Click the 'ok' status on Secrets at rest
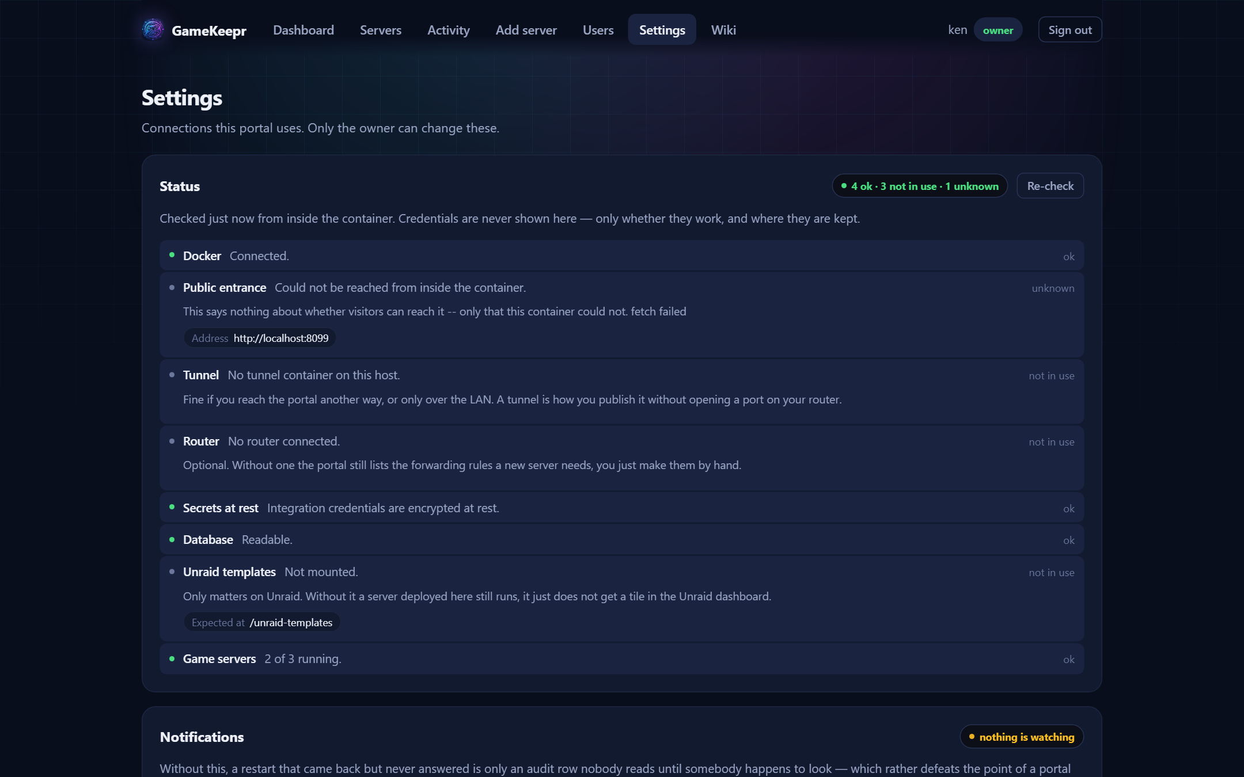1244x777 pixels. [1069, 509]
